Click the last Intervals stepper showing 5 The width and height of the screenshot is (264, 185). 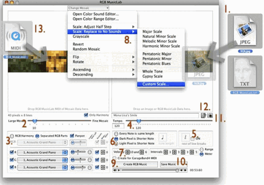[192, 152]
